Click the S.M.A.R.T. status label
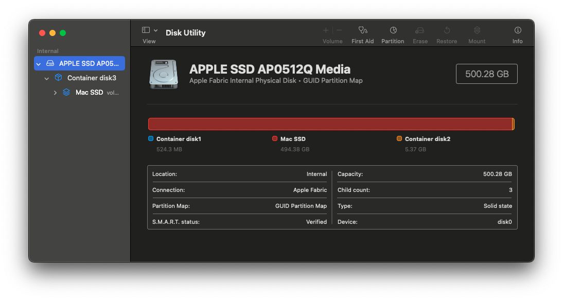This screenshot has height=300, width=563. 176,222
